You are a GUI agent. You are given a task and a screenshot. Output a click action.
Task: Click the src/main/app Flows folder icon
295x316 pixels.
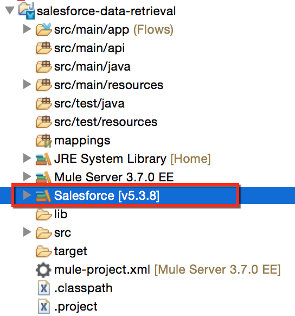click(44, 29)
